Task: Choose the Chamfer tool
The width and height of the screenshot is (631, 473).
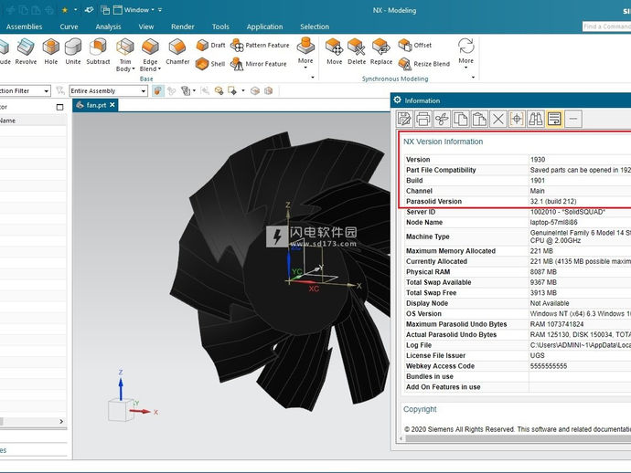Action: coord(177,51)
